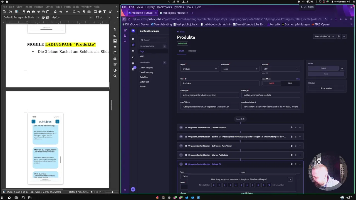Screen dimensions: 356x200
Task: Open Properties panel toggle icon in Writer sidebar
Action: (x=115, y=29)
